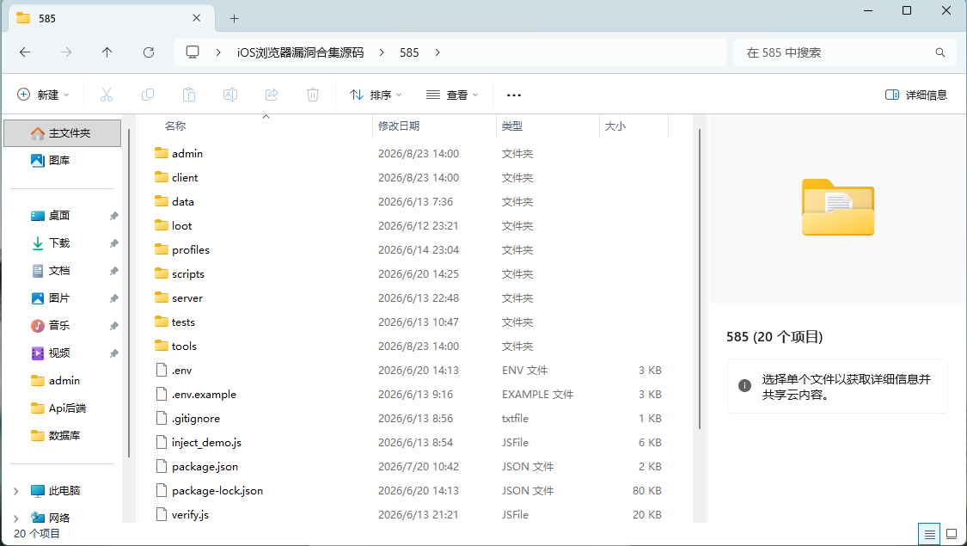Click the Cut scissors icon
967x546 pixels.
106,95
